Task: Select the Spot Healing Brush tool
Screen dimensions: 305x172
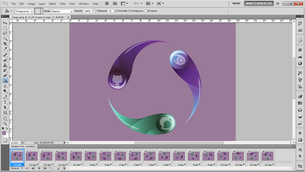Action: [x=5, y=55]
